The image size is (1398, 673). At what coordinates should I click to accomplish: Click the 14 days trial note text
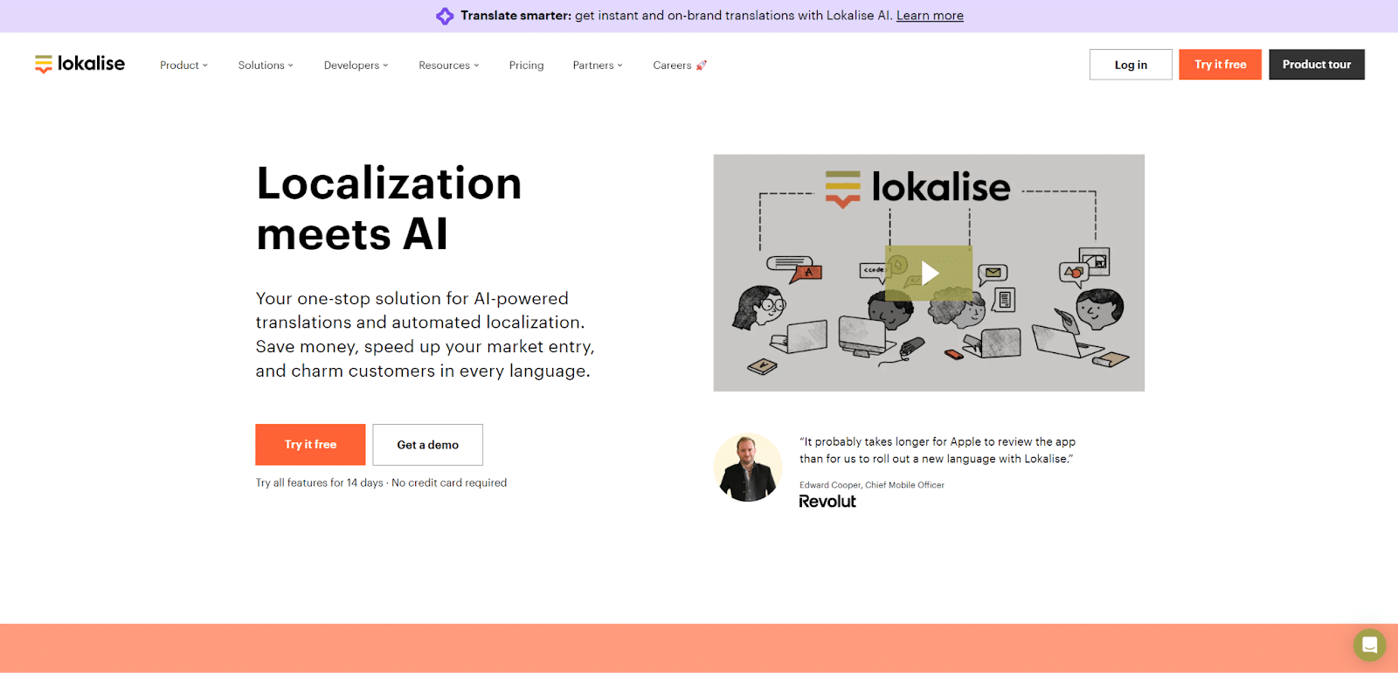tap(381, 482)
